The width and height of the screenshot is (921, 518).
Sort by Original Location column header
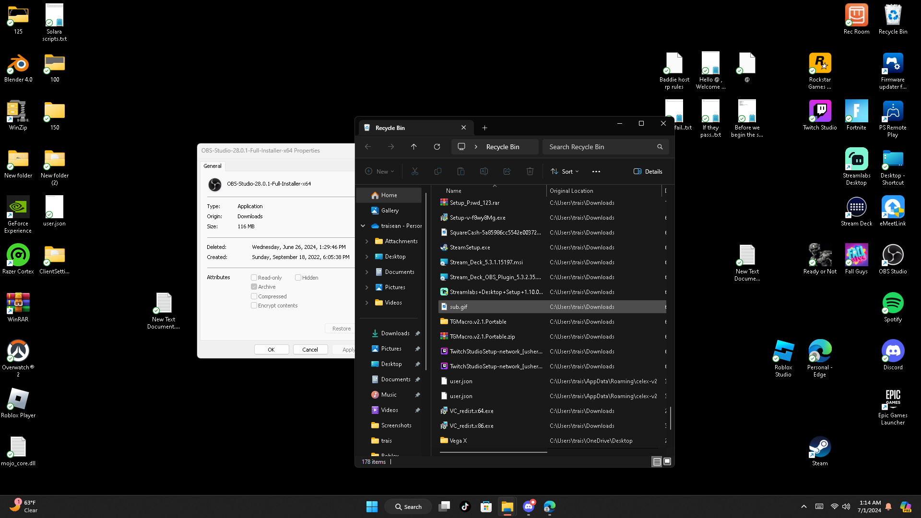(604, 191)
